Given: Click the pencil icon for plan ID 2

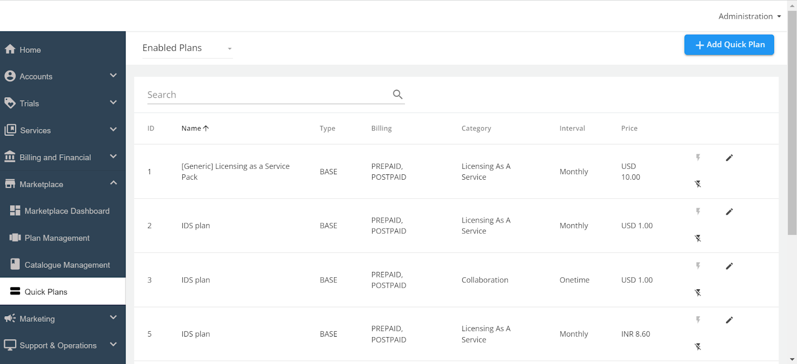Looking at the screenshot, I should click(x=729, y=212).
